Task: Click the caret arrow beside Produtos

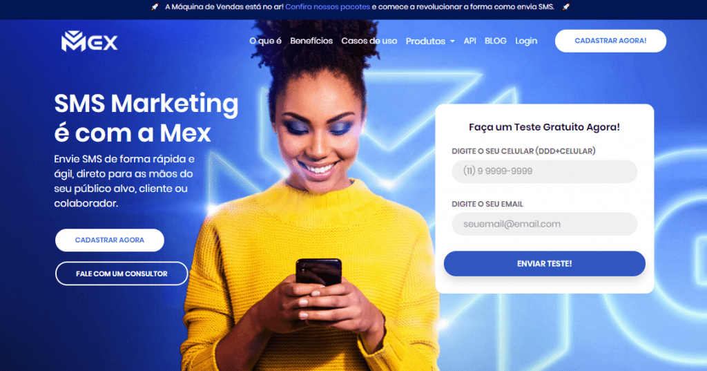Action: pyautogui.click(x=452, y=41)
